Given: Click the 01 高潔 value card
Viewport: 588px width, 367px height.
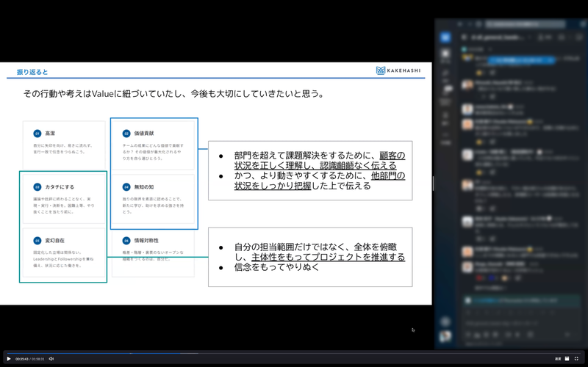Looking at the screenshot, I should click(x=64, y=145).
